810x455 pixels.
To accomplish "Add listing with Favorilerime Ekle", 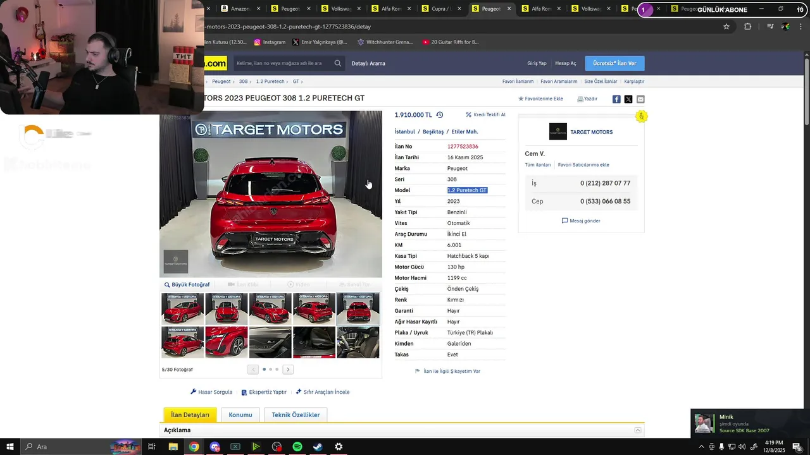I will click(540, 99).
